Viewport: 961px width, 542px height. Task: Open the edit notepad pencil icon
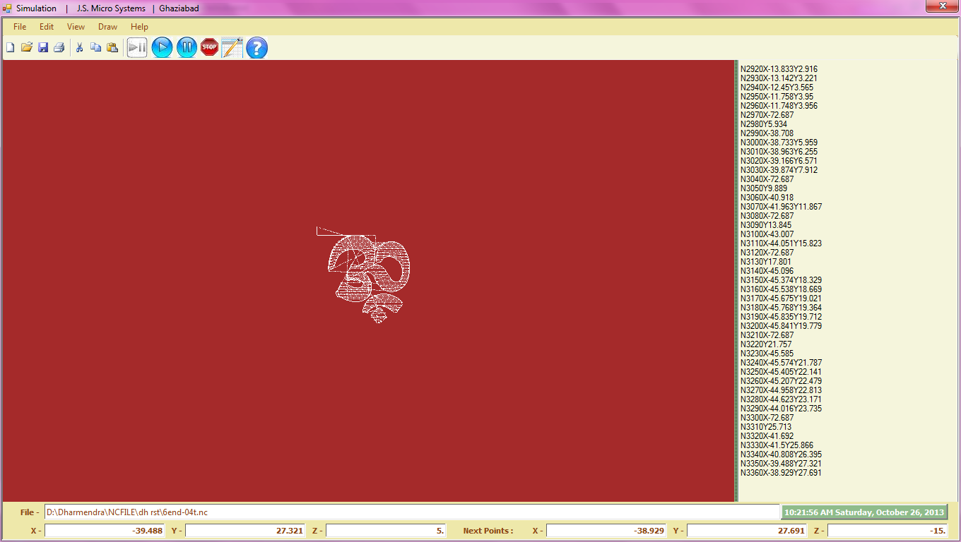pyautogui.click(x=232, y=48)
